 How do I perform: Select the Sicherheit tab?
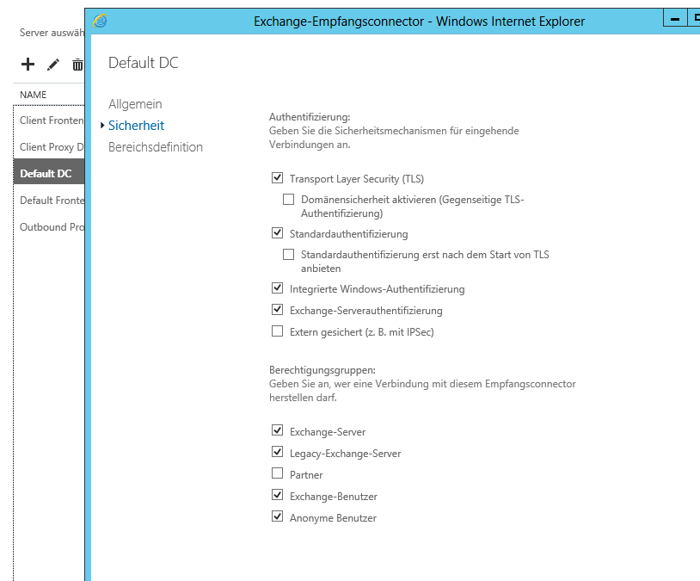tap(136, 126)
